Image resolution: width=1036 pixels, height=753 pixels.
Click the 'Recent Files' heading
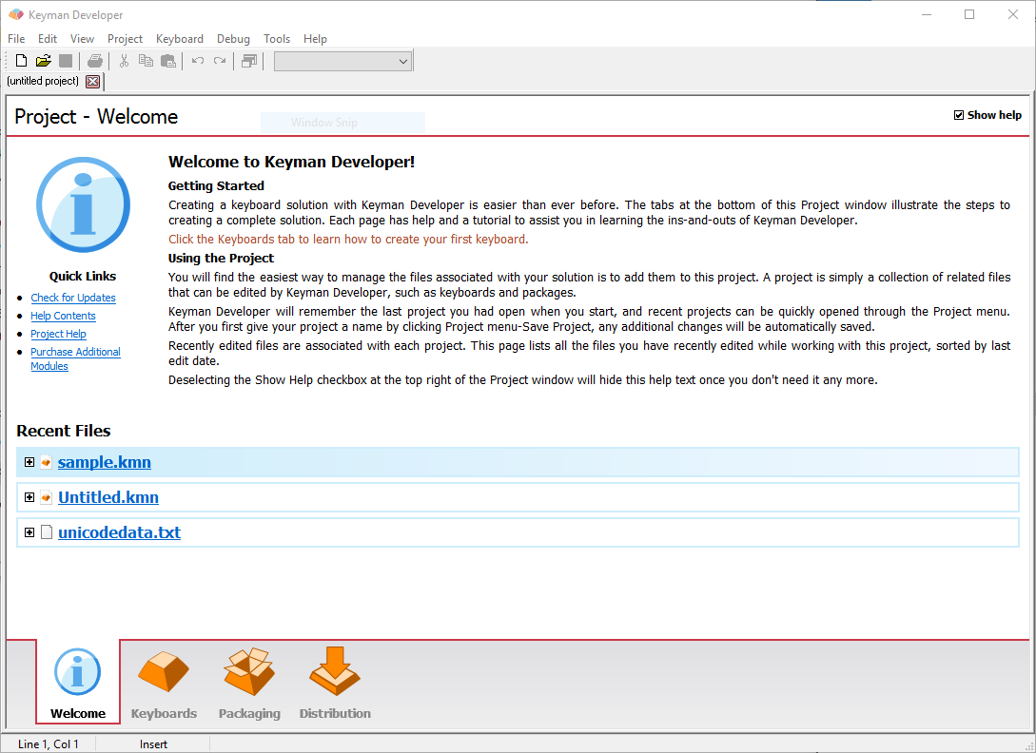point(64,431)
